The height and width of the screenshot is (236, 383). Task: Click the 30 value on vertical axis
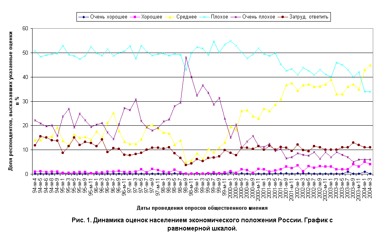(x=25, y=101)
